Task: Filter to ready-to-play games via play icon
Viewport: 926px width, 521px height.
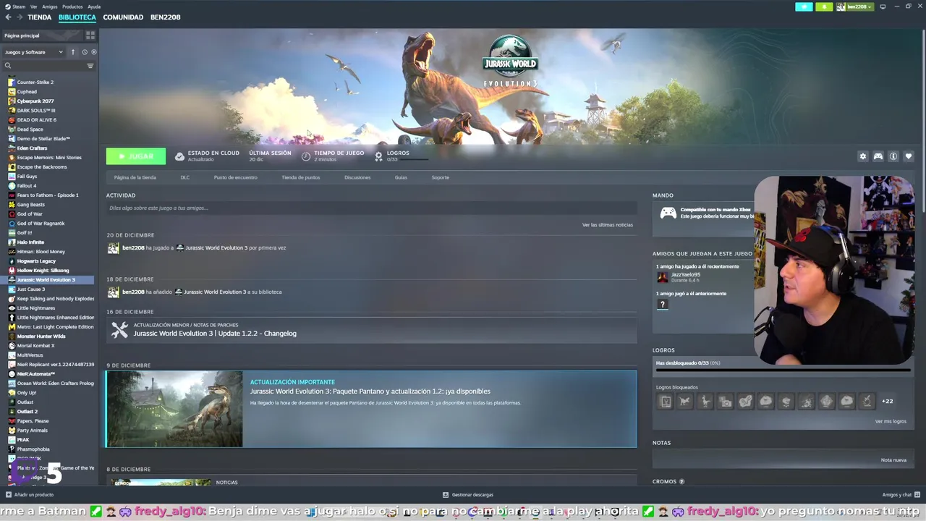Action: point(94,52)
